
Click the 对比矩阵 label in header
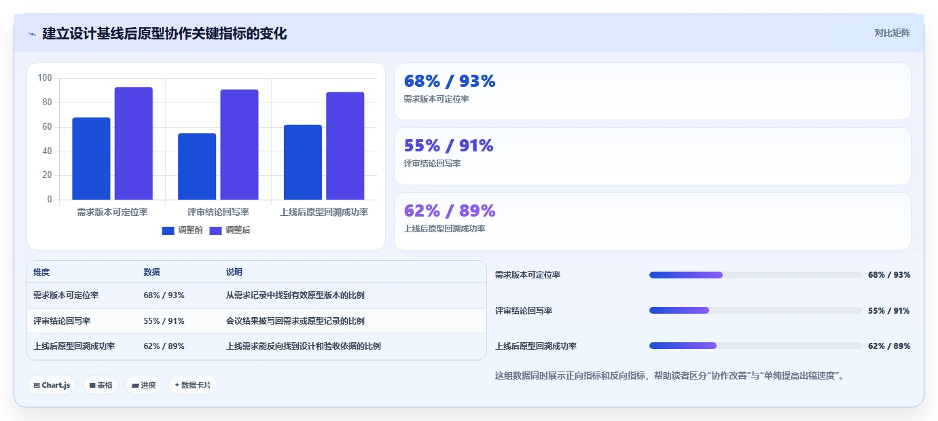click(x=892, y=33)
